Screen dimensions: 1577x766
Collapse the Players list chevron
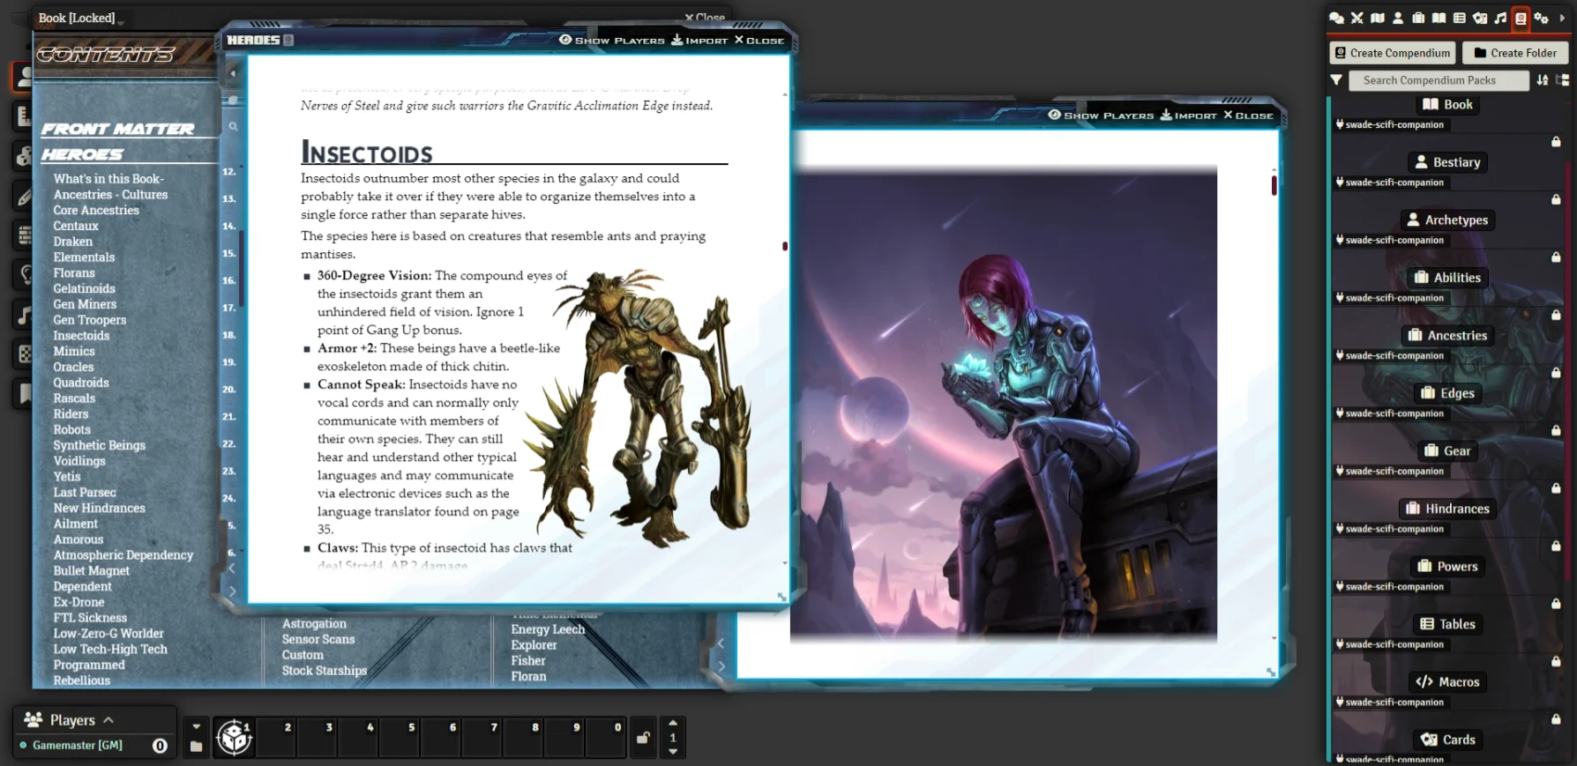pos(108,720)
